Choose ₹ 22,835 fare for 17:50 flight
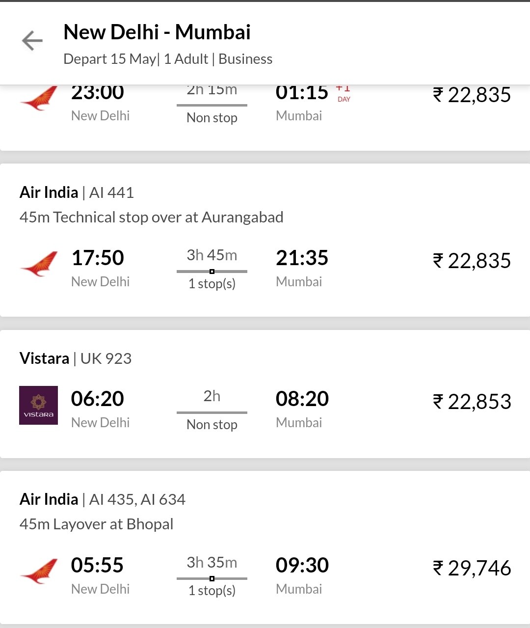 point(472,261)
